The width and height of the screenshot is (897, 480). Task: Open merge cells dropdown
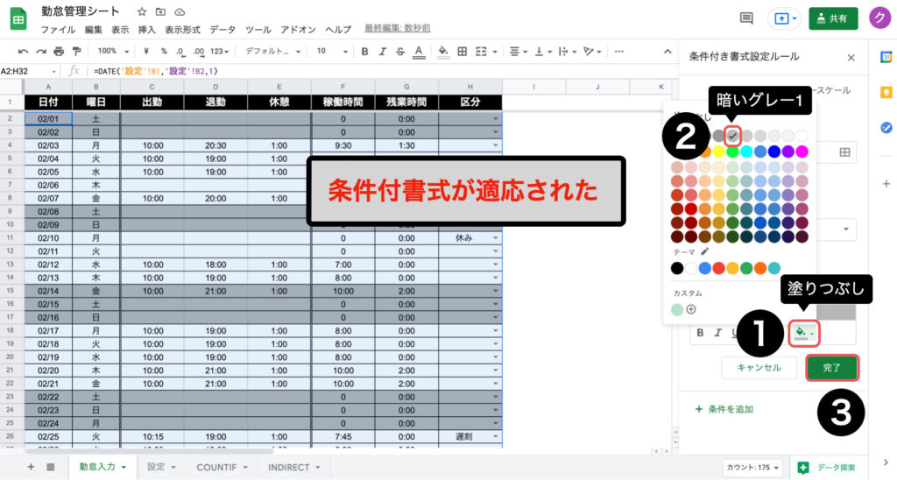click(x=485, y=52)
